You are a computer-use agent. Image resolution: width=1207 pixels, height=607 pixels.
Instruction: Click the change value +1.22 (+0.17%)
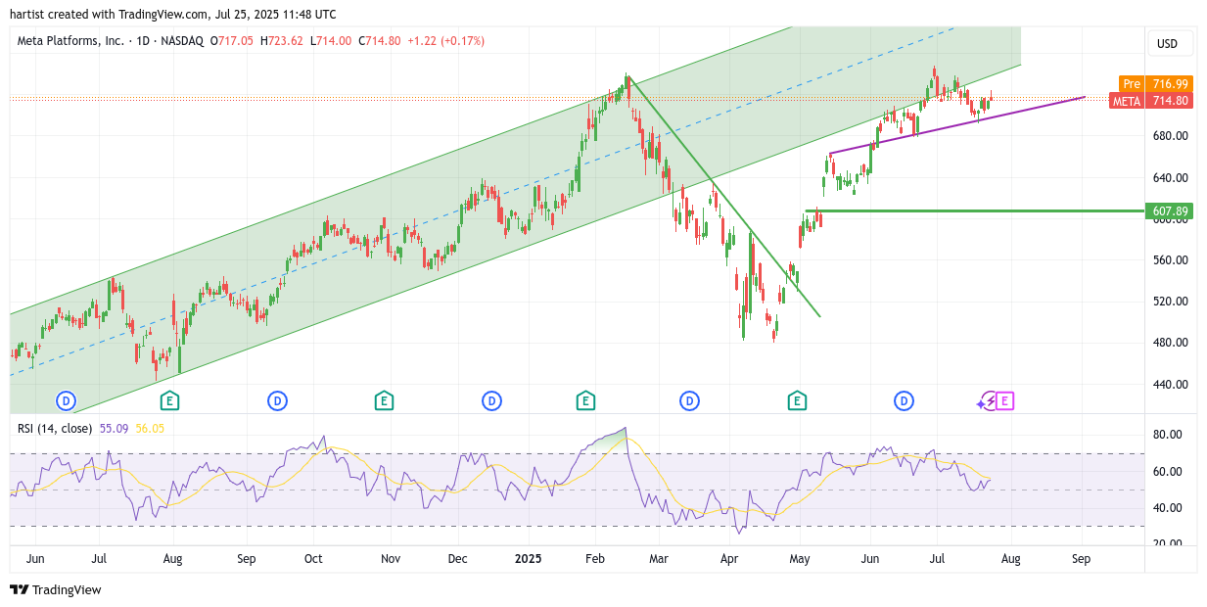coord(445,41)
